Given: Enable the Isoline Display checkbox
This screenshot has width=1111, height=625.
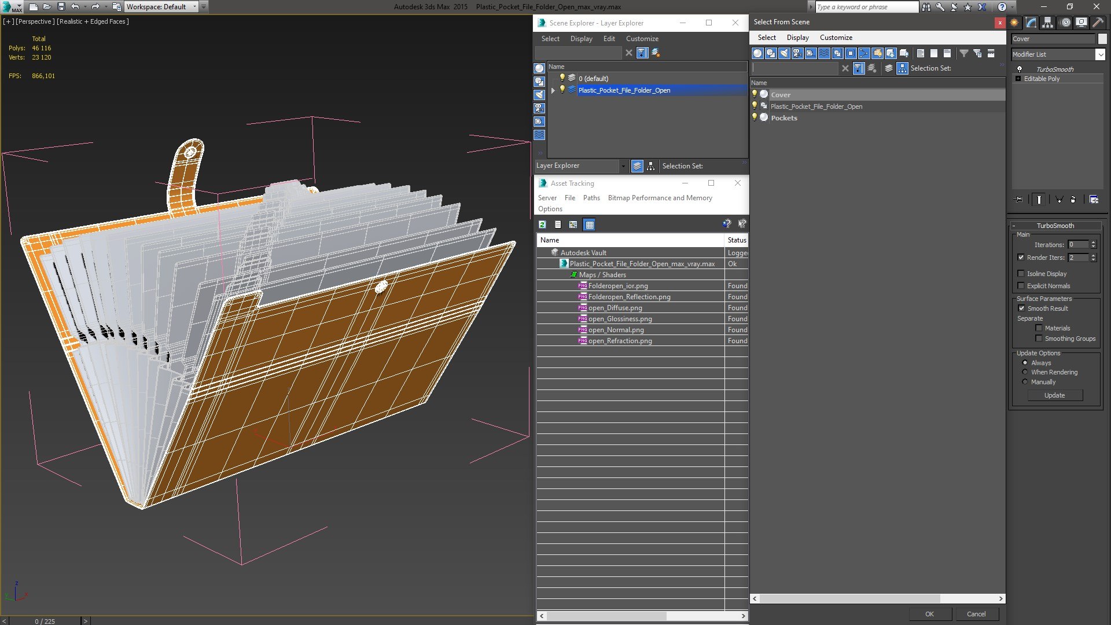Looking at the screenshot, I should [x=1021, y=274].
